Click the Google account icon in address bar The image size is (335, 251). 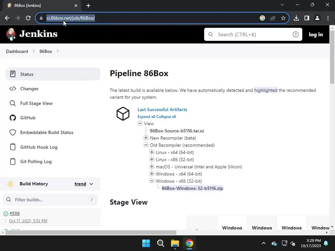[x=262, y=18]
